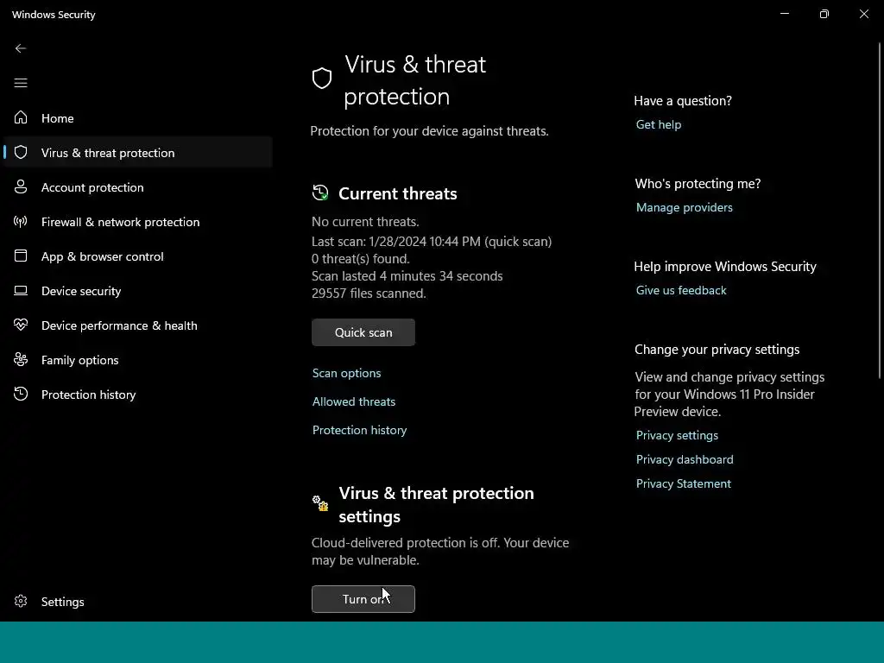Click the people icon for Family options
Screen dimensions: 884x663
tap(21, 359)
